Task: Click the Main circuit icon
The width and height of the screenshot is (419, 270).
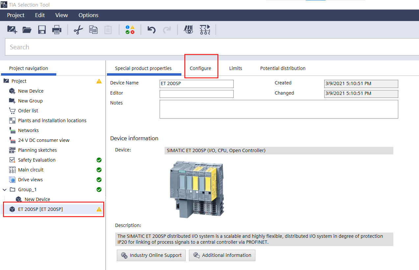Action: point(13,170)
